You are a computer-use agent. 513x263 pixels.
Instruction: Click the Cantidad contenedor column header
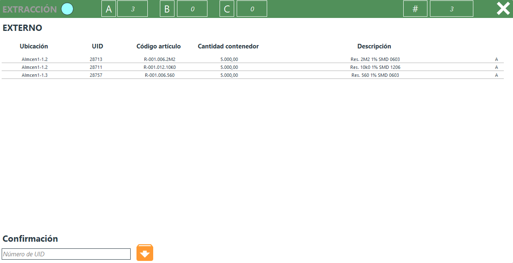point(228,46)
